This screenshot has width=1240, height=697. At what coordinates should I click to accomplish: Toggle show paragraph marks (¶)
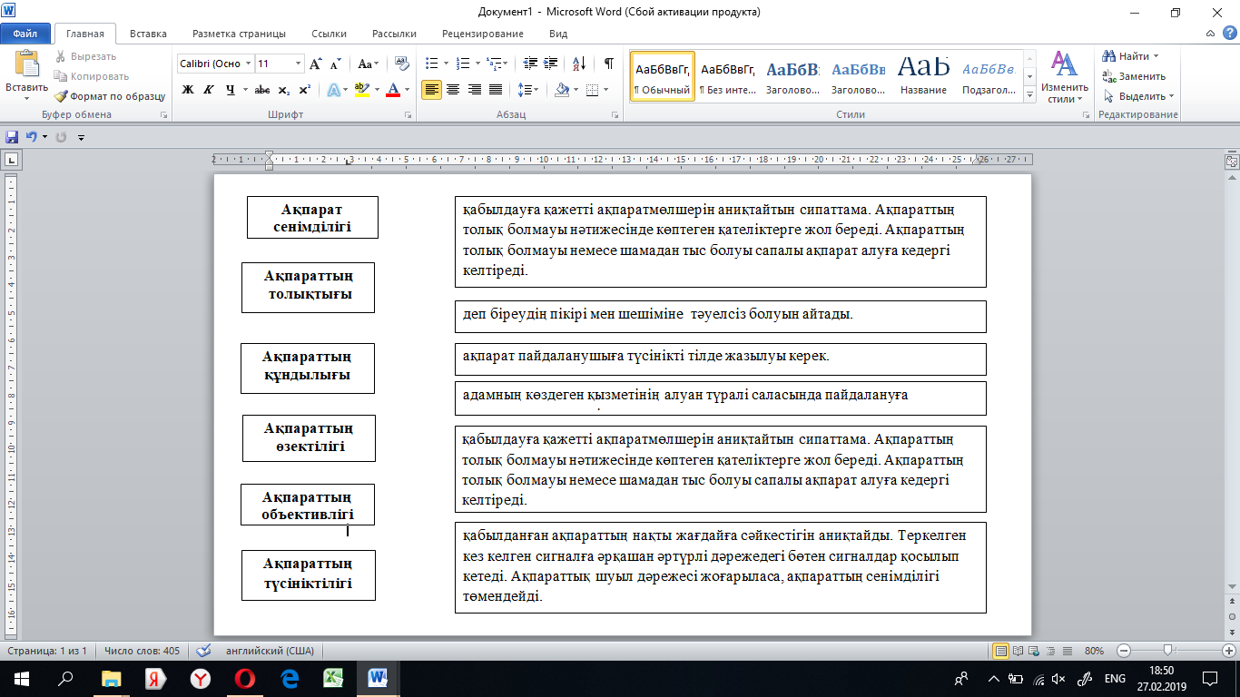(x=608, y=64)
